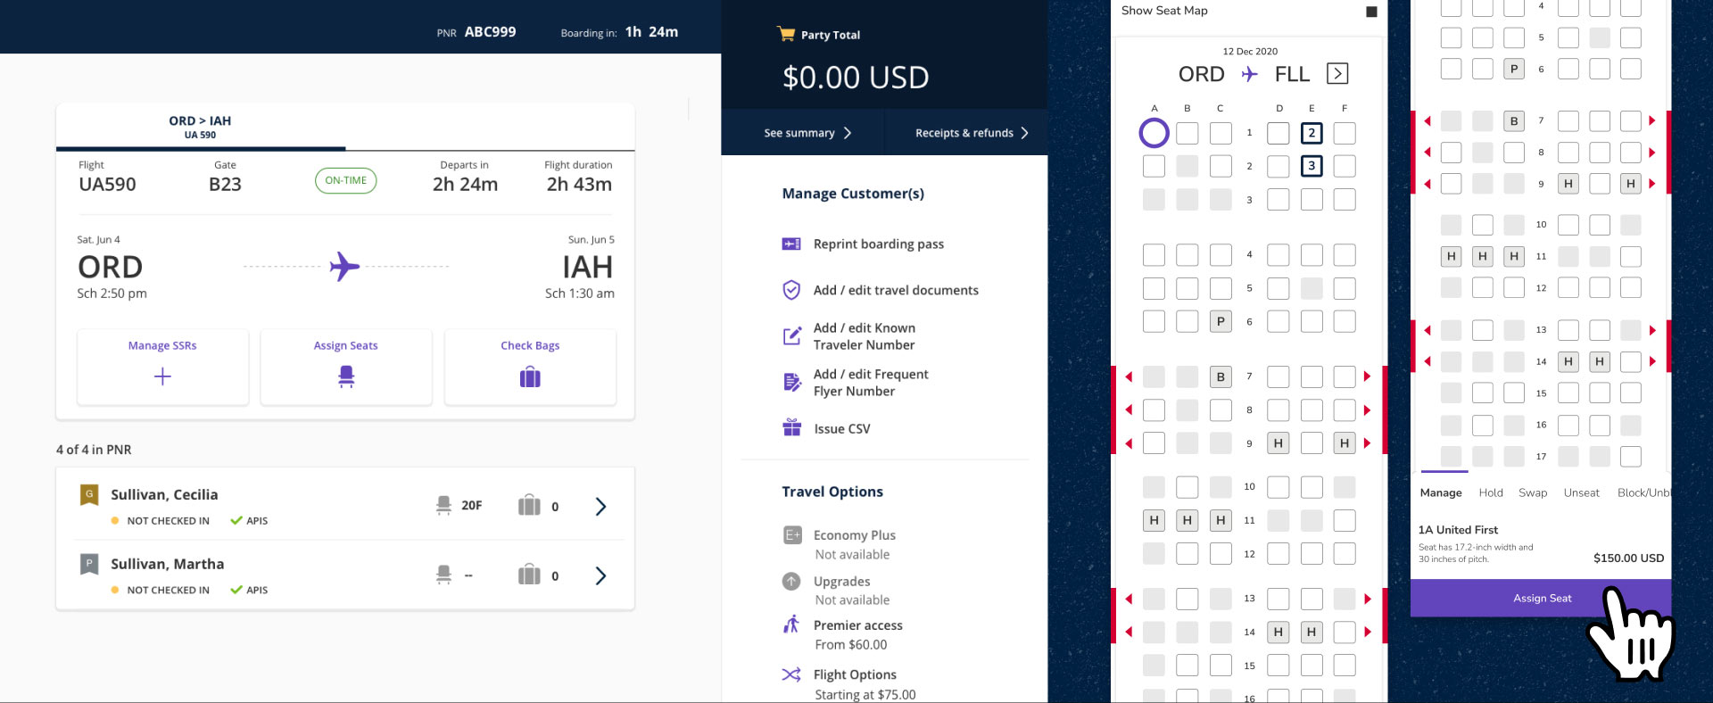Image resolution: width=1713 pixels, height=703 pixels.
Task: Click Reprint boarding pass link
Action: [x=879, y=244]
